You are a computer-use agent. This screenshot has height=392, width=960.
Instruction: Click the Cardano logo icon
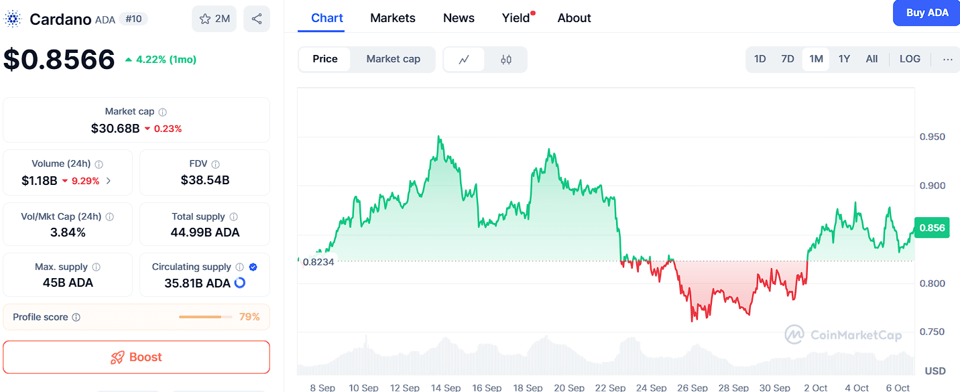13,19
